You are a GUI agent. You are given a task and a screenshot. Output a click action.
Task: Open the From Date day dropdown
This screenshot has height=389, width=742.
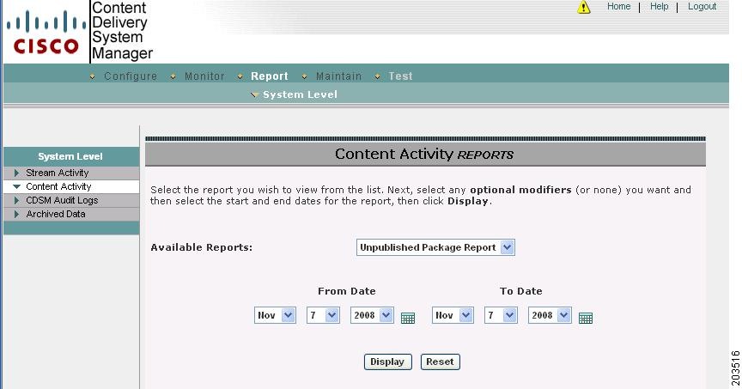[323, 315]
